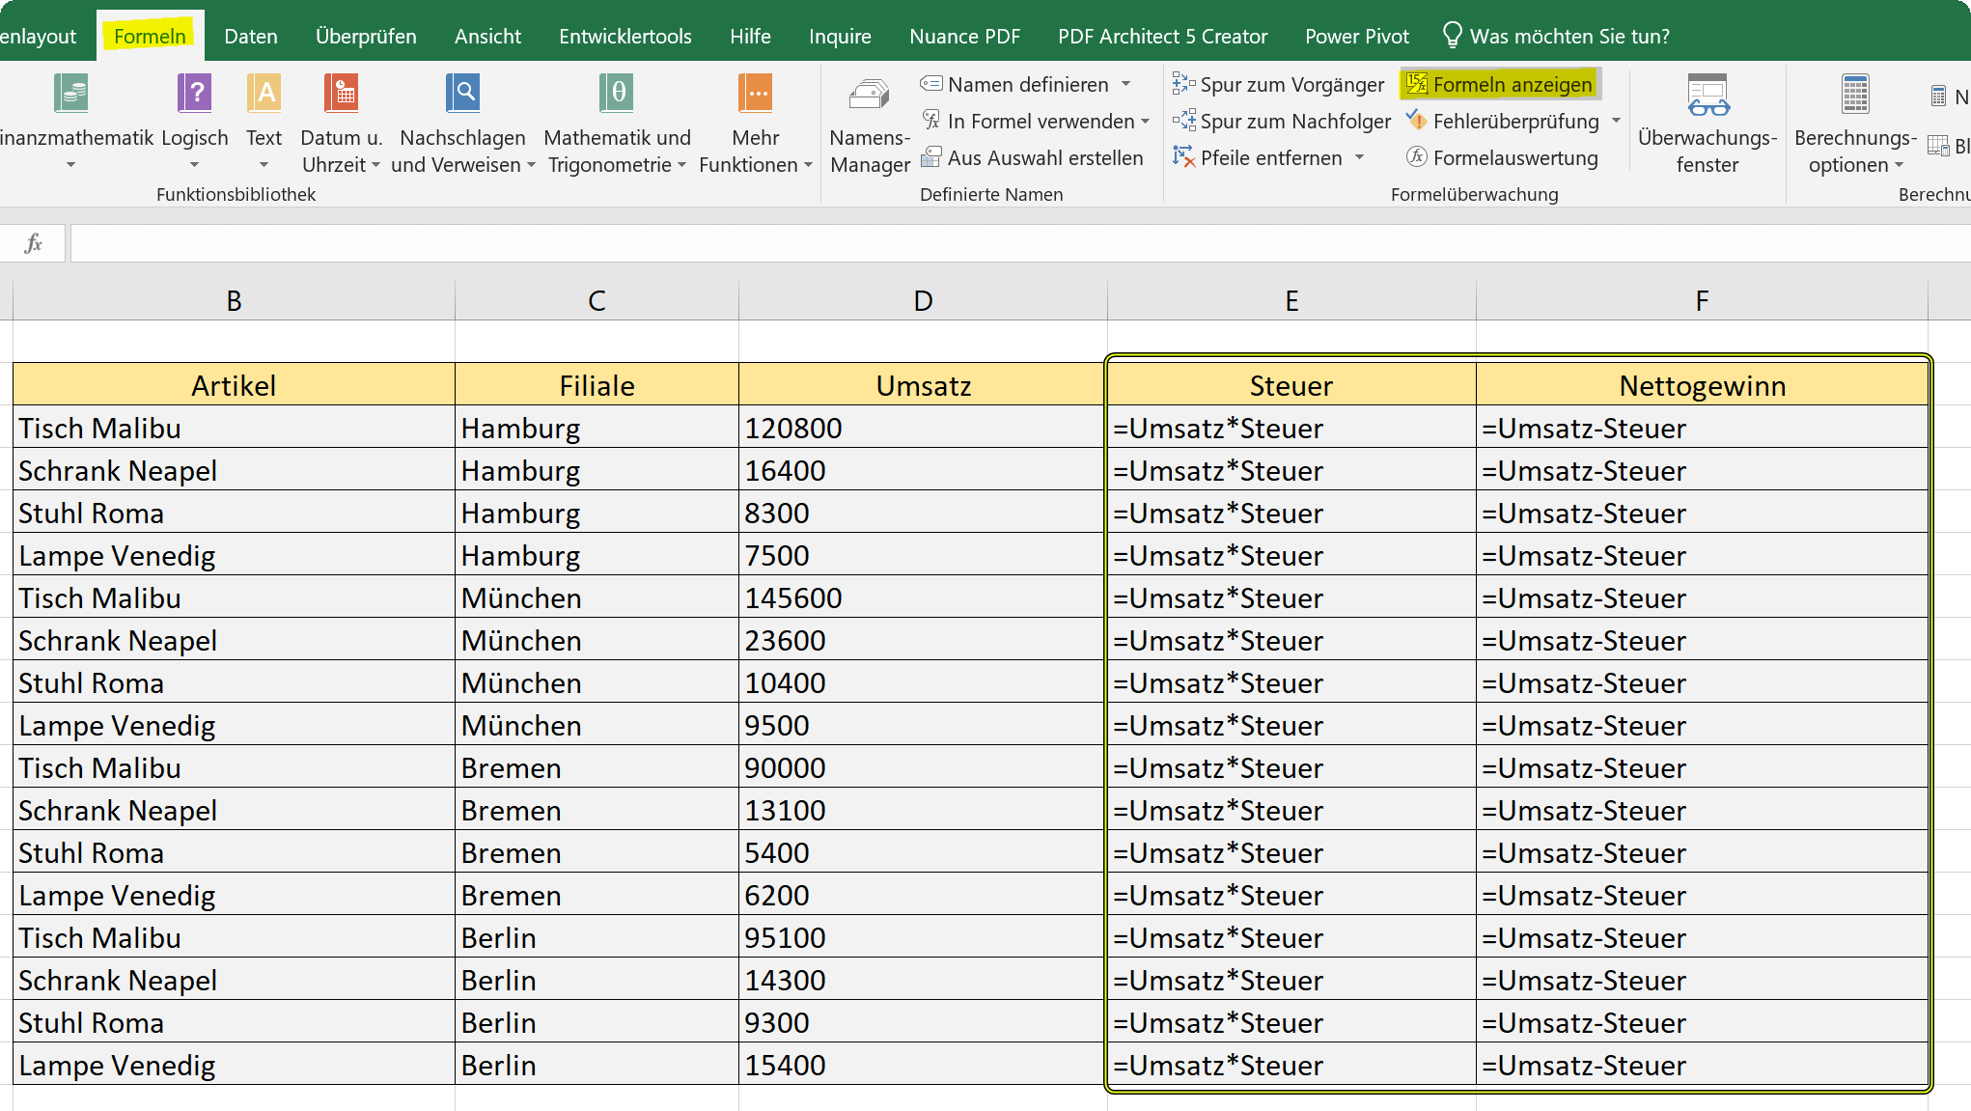Click the Formelauswertung label
1971x1111 pixels.
pos(1515,157)
